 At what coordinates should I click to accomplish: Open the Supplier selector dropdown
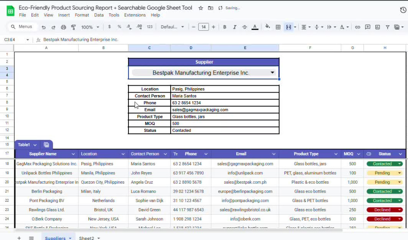coord(272,73)
